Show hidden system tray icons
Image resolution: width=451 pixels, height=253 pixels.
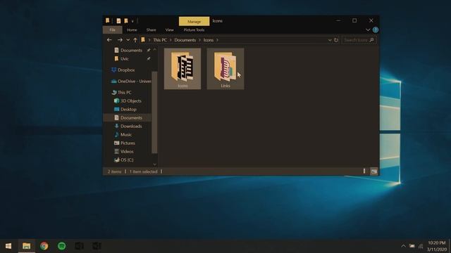coord(403,246)
